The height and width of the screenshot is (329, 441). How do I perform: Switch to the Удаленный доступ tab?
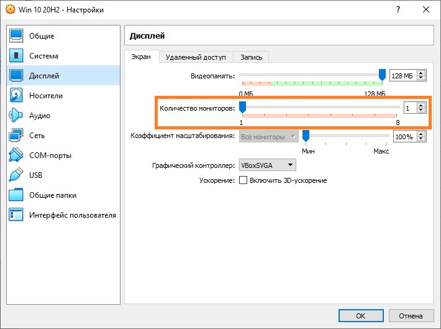point(196,57)
